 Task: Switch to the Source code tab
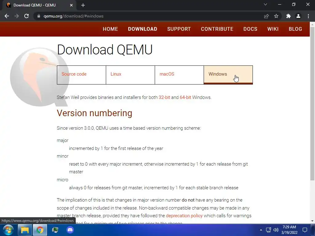click(81, 75)
